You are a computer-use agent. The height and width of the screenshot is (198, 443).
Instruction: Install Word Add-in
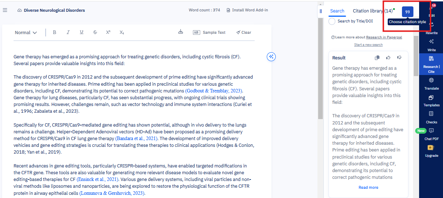247,10
